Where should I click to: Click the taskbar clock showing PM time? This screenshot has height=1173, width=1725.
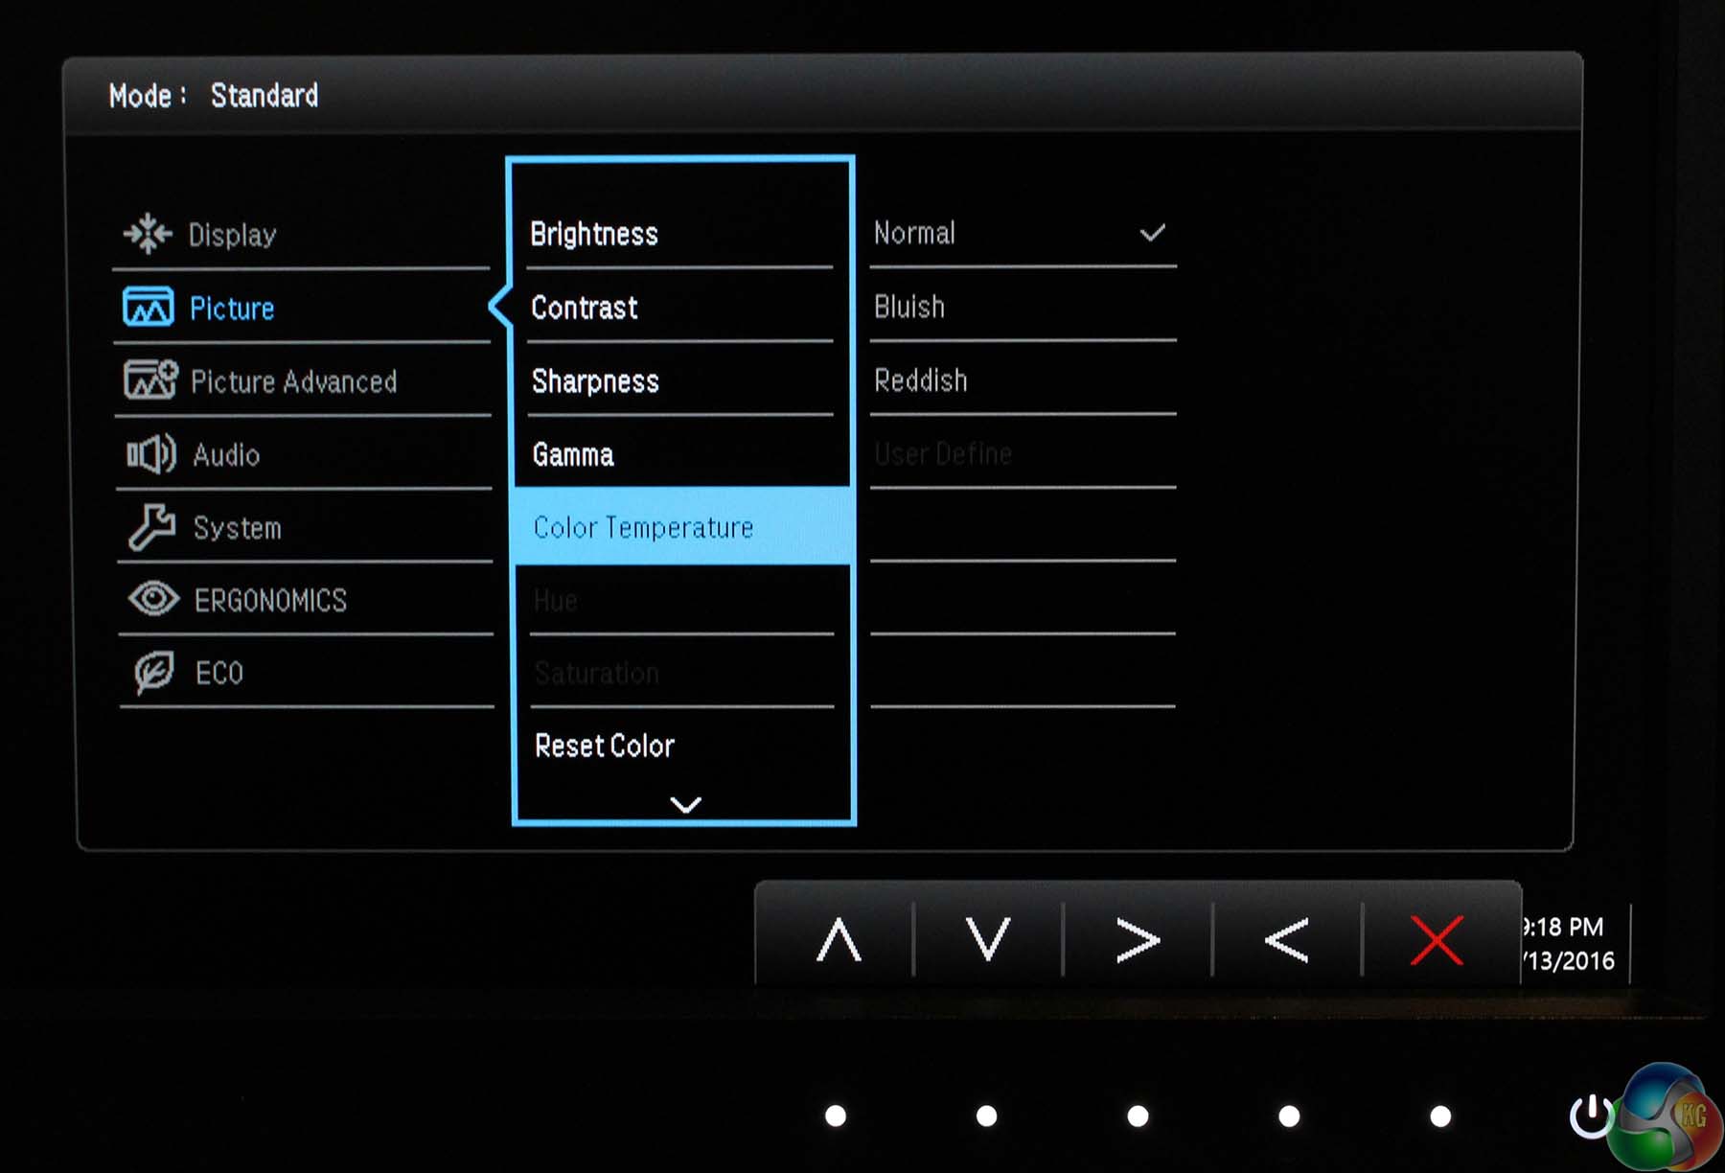pyautogui.click(x=1562, y=927)
